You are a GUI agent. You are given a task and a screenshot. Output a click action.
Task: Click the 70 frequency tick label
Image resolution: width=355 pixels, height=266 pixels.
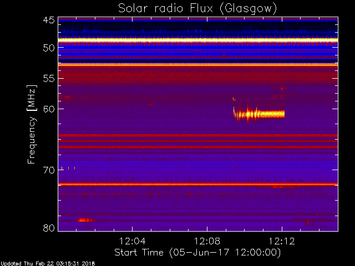(x=49, y=170)
